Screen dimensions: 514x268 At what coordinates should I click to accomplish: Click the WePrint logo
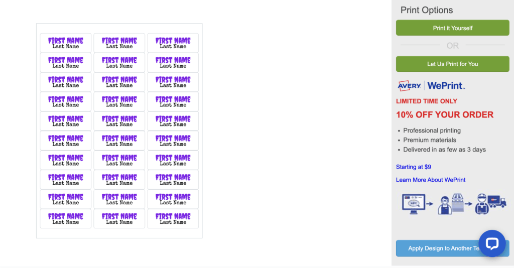(446, 86)
